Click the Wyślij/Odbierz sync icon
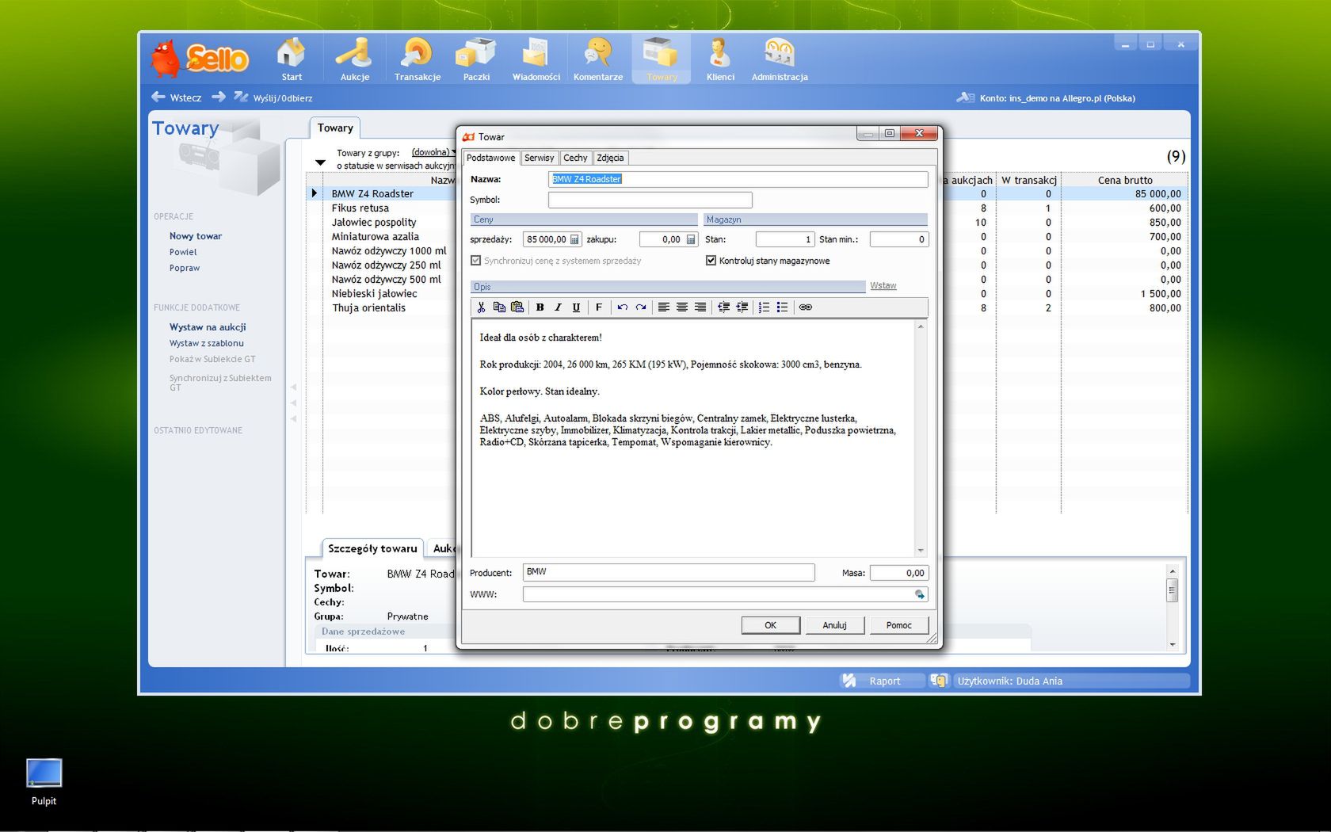Viewport: 1331px width, 832px height. (241, 97)
